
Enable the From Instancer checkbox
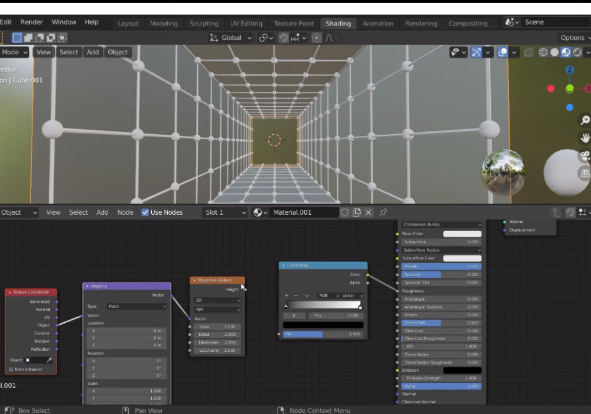(11, 369)
